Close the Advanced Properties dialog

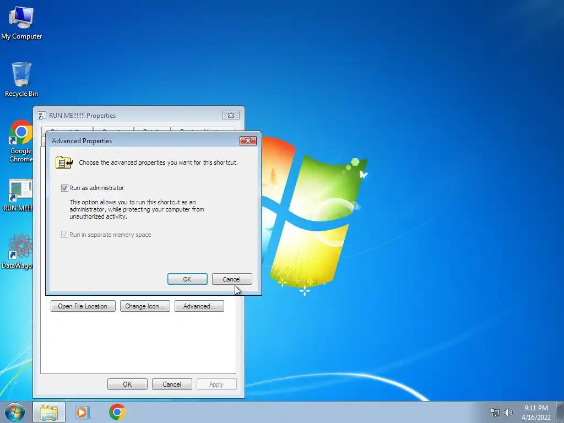(x=248, y=140)
